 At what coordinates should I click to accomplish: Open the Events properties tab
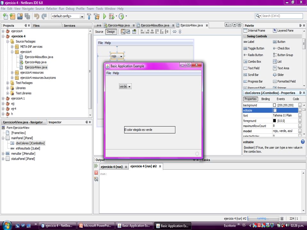tap(280, 99)
